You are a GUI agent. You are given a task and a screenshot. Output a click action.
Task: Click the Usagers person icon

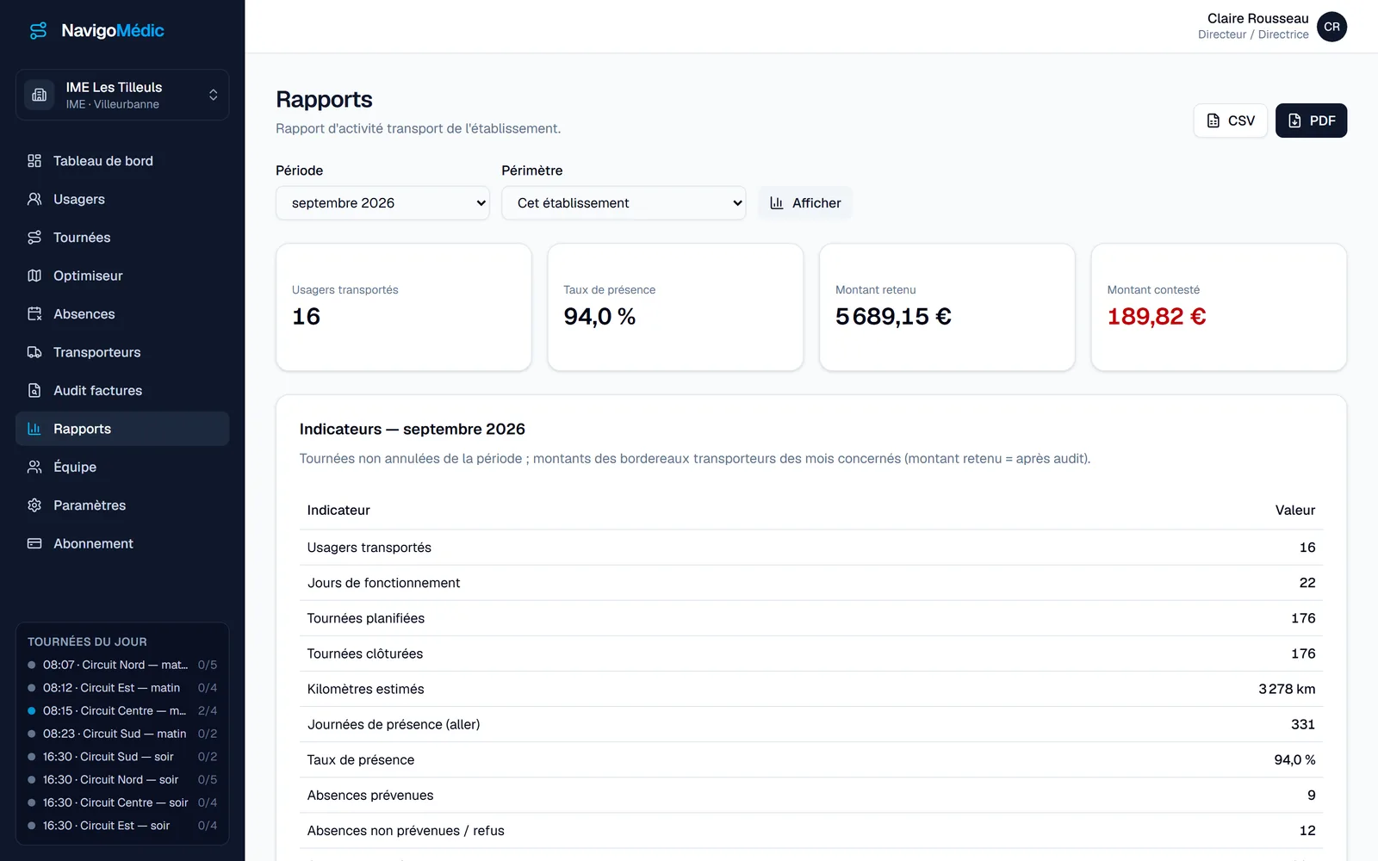(x=34, y=199)
